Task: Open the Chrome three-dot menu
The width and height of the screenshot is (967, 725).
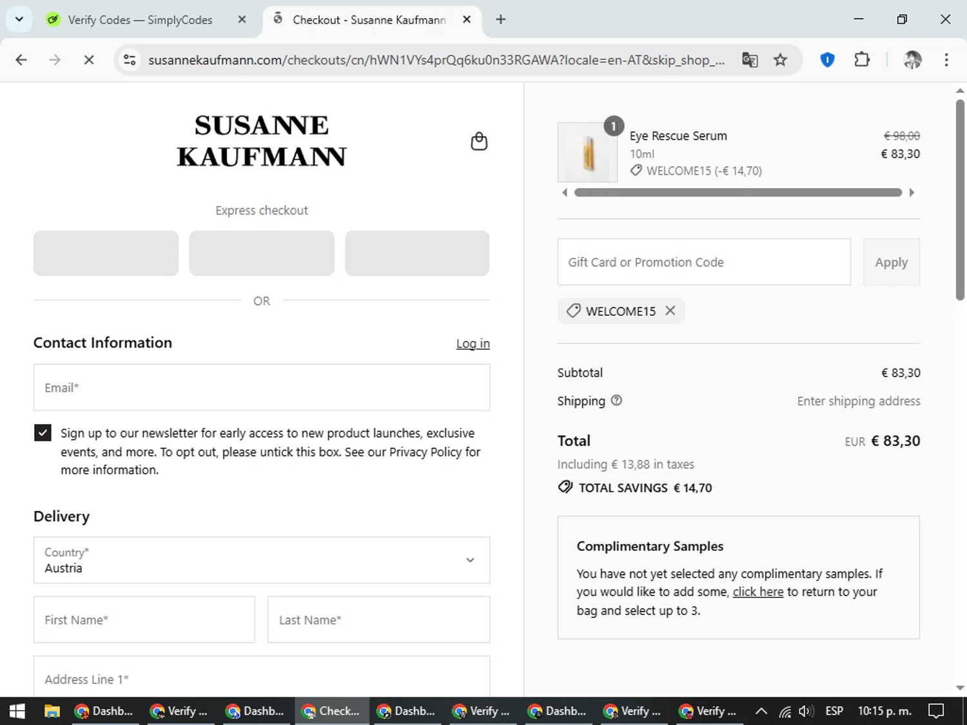Action: 946,60
